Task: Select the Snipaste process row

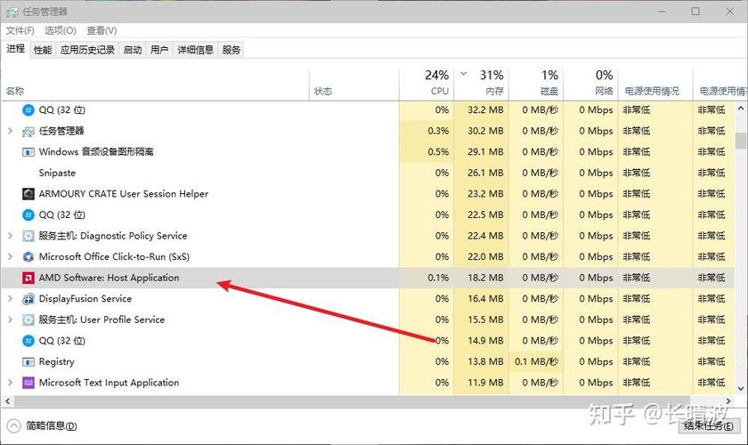Action: point(367,173)
